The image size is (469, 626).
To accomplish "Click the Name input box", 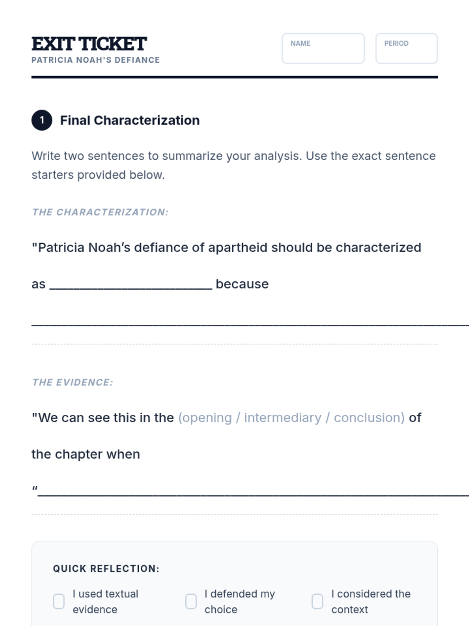I will [x=323, y=49].
